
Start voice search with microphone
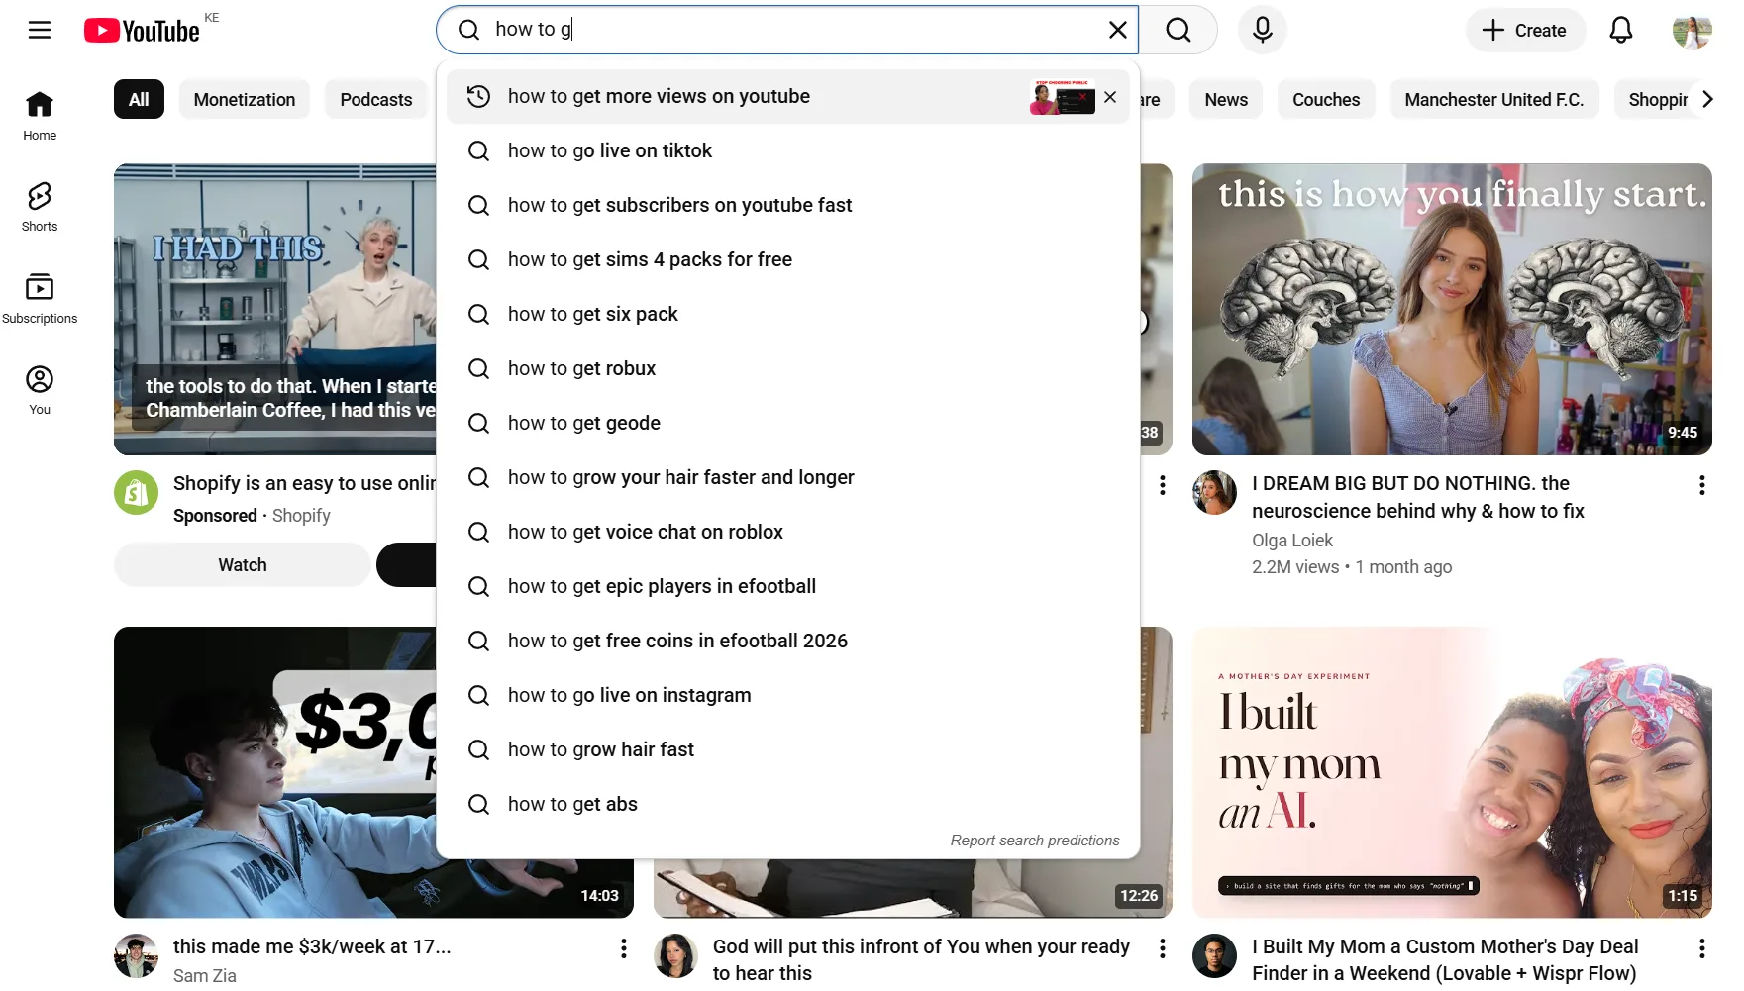pyautogui.click(x=1262, y=30)
